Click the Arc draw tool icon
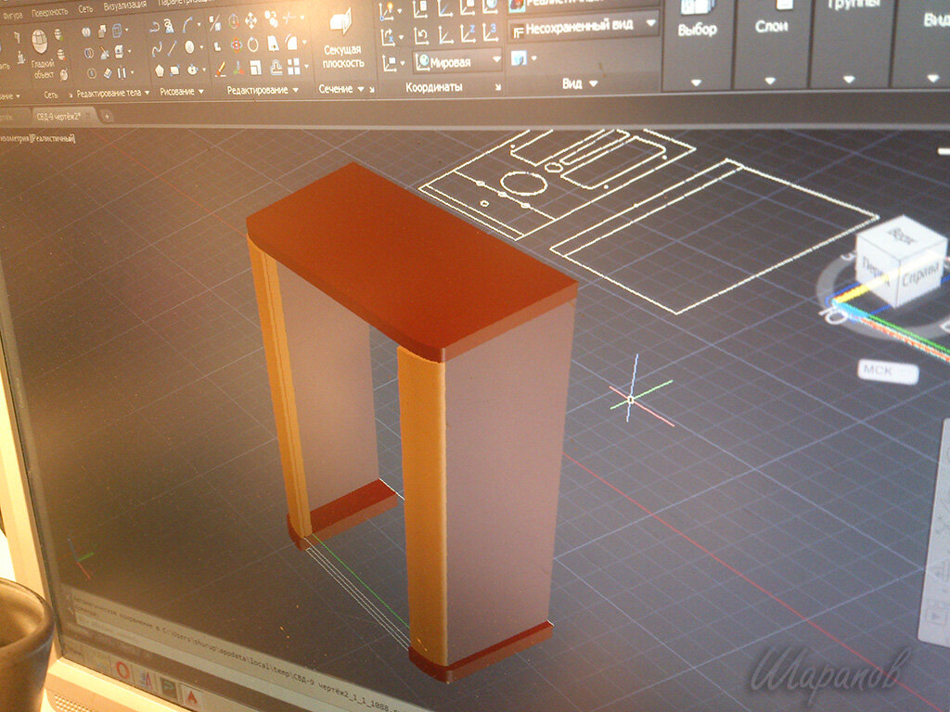The image size is (950, 712). 189,25
